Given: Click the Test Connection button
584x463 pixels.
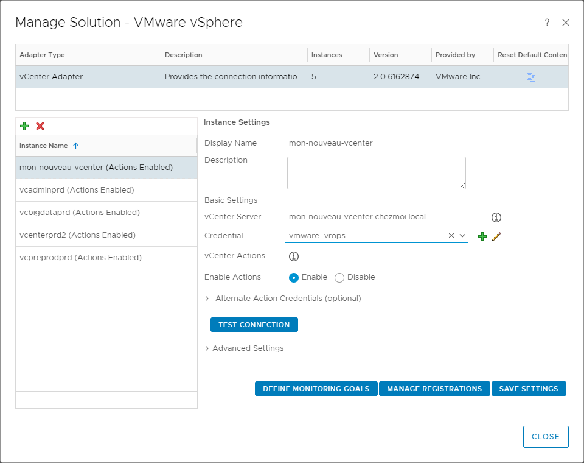Looking at the screenshot, I should [x=254, y=325].
